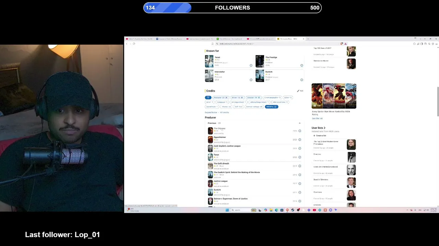439x246 pixels.
Task: Show info for The Odyssey credit
Action: [x=300, y=131]
